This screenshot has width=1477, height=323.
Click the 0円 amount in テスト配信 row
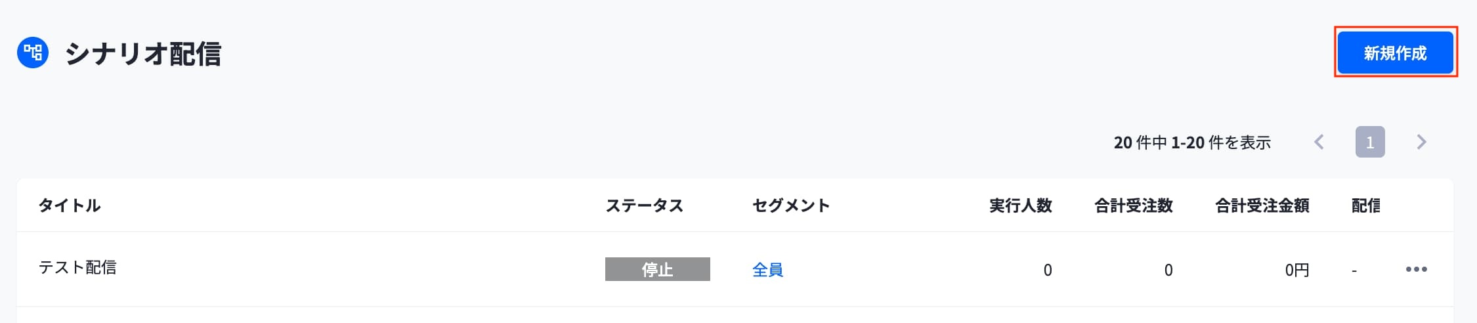pos(1296,270)
